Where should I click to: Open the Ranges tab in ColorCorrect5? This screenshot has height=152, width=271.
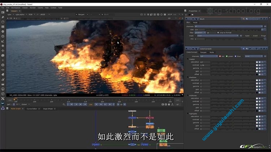click(x=203, y=52)
